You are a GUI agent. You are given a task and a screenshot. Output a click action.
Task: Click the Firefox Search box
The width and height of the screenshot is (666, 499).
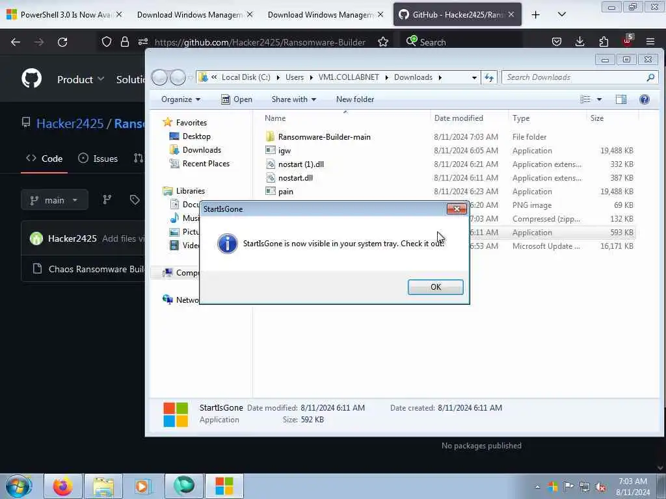tap(461, 42)
